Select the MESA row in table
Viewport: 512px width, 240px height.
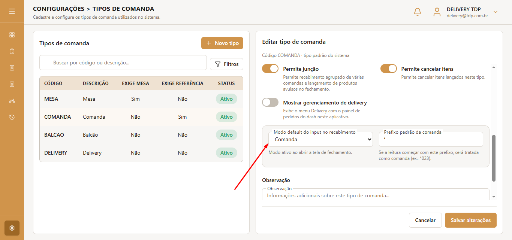[x=141, y=99]
